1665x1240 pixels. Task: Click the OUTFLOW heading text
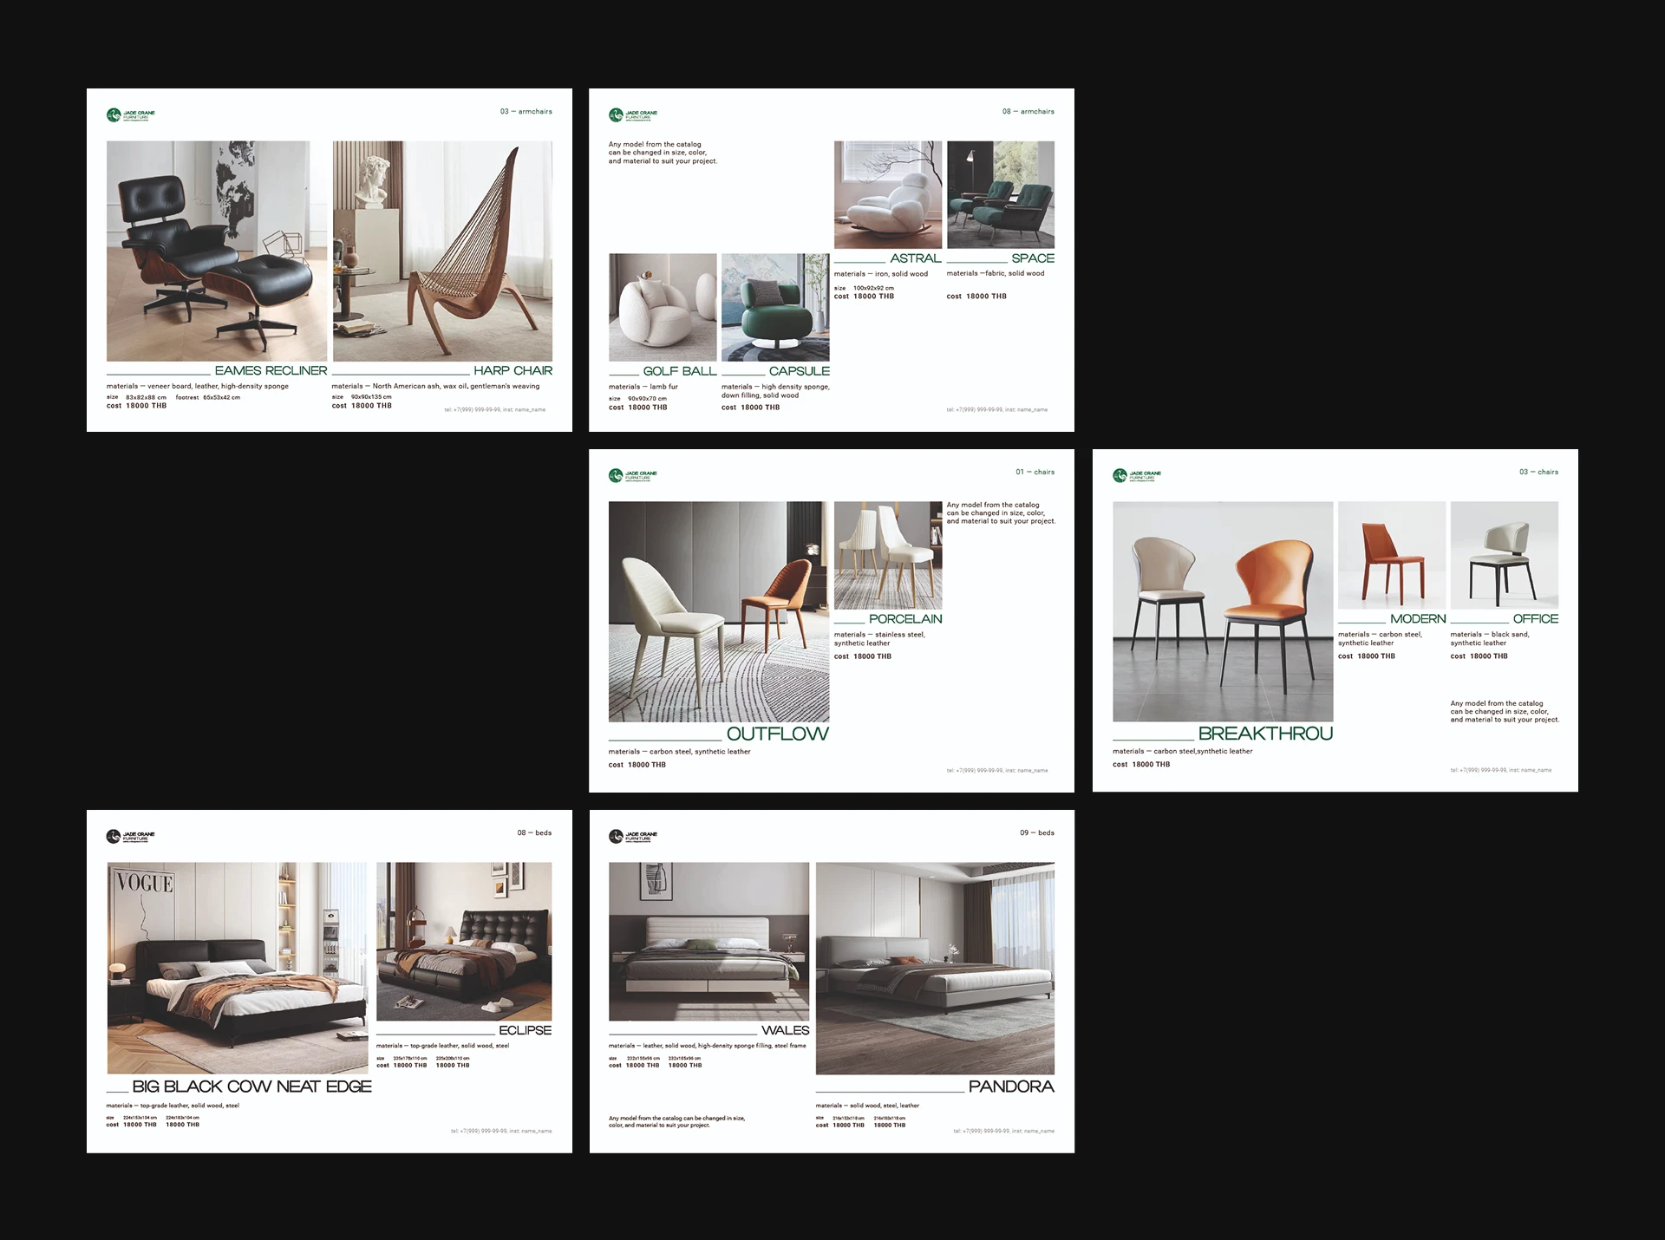pyautogui.click(x=777, y=734)
